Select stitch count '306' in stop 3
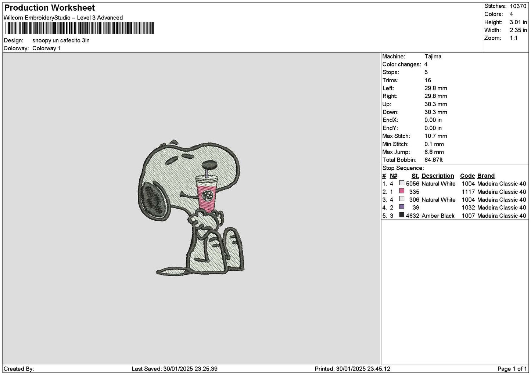531x375 pixels. [x=414, y=200]
